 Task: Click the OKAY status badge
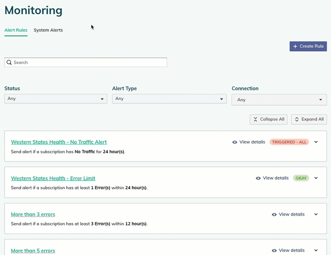coord(301,178)
